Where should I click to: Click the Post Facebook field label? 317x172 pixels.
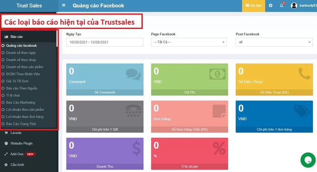click(247, 34)
